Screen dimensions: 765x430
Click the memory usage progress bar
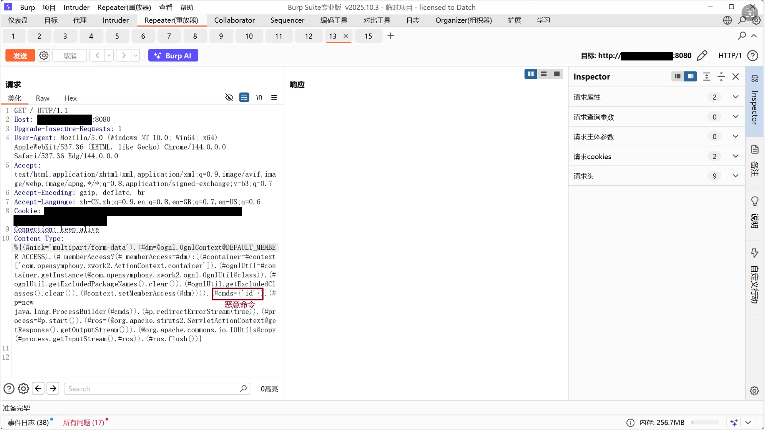pyautogui.click(x=705, y=422)
